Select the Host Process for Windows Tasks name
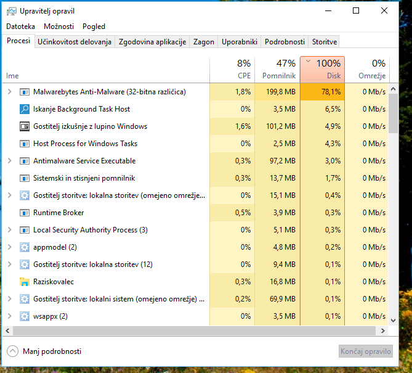 tap(85, 144)
